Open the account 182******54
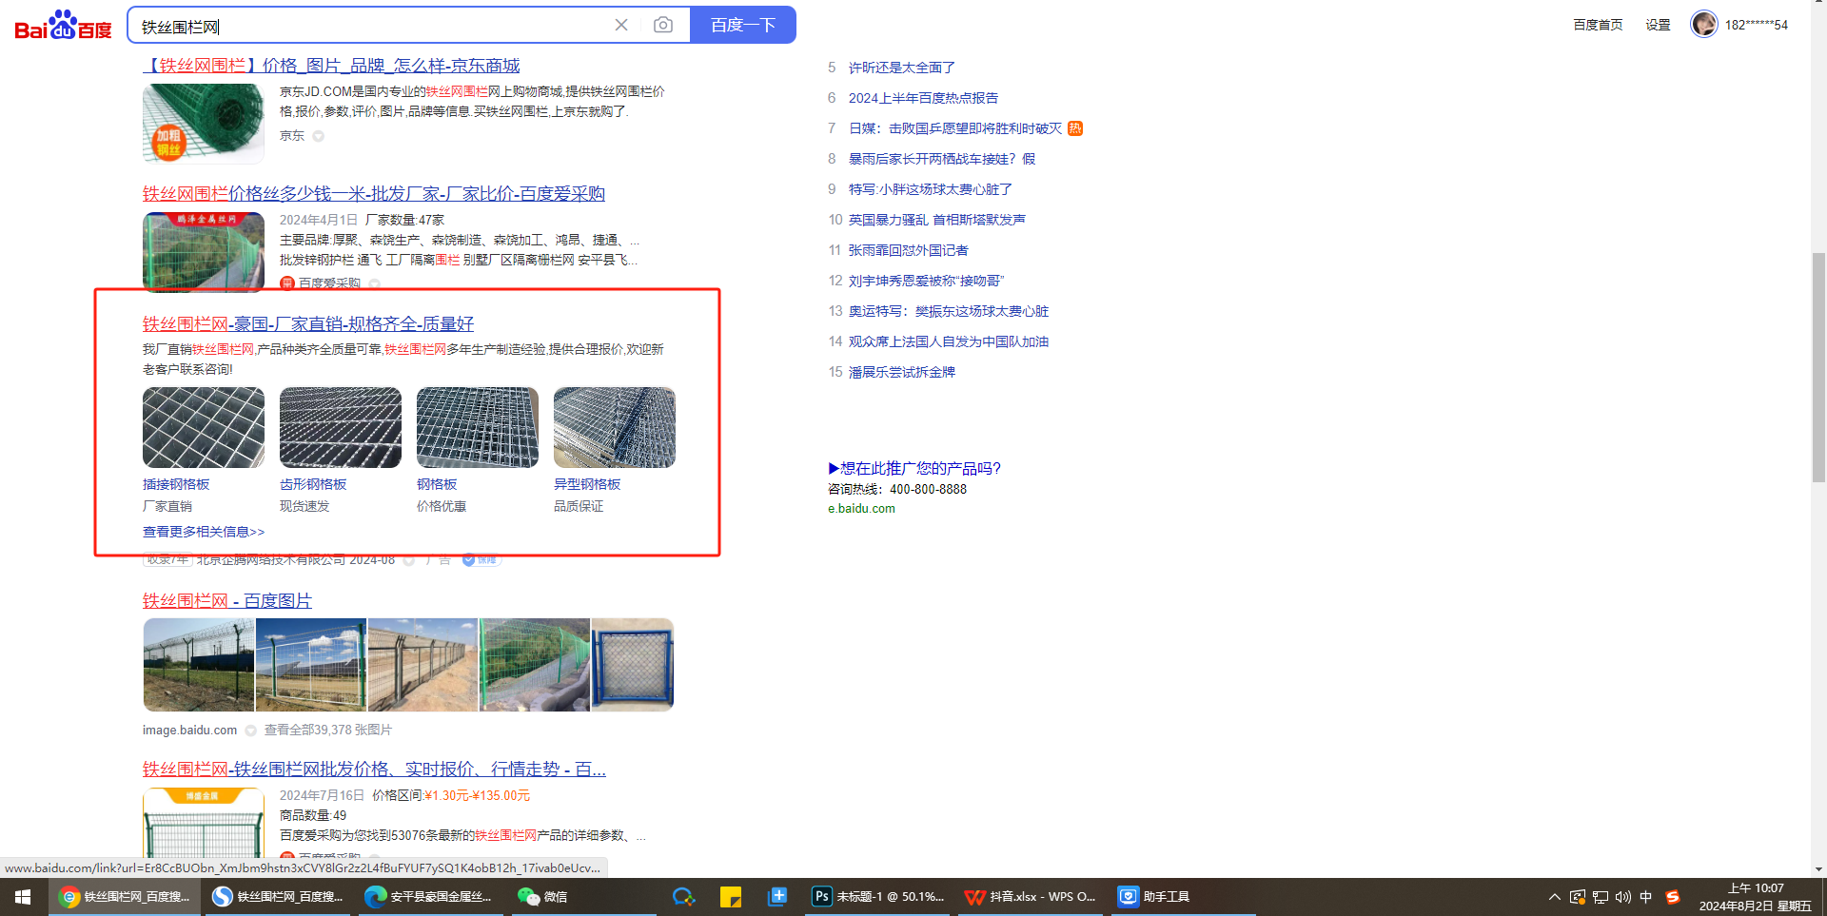 [1757, 25]
